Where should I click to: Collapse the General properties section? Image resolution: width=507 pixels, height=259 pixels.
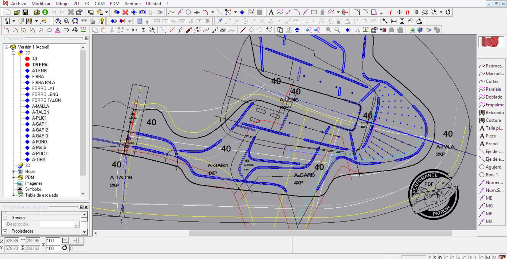point(5,218)
